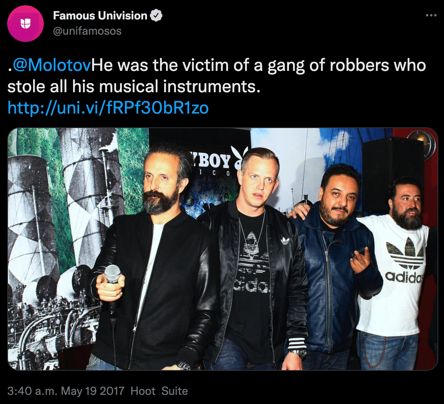Click the Hoot Suite source label
The width and height of the screenshot is (444, 404).
tap(159, 391)
